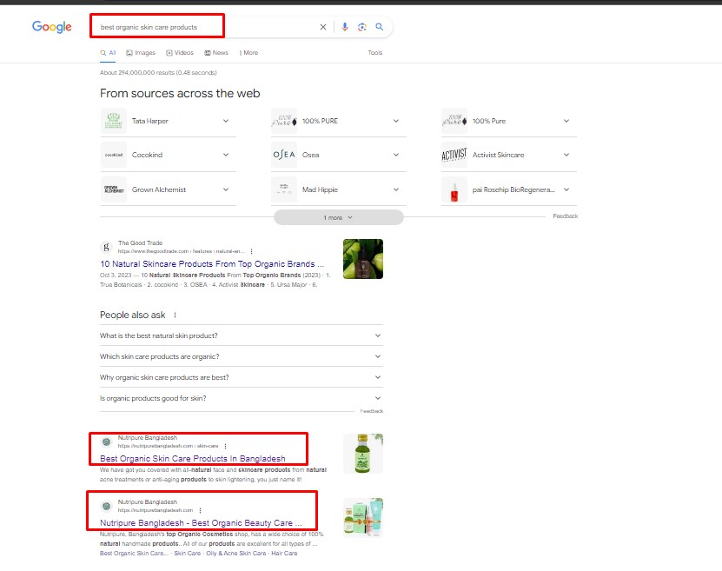Click the 100% PURE logo in the middle column
Image resolution: width=722 pixels, height=571 pixels.
(x=284, y=121)
